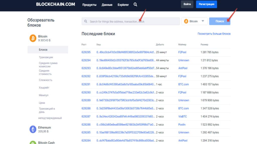Open block 629289
Viewport: 257px width, 144px height.
(86, 100)
